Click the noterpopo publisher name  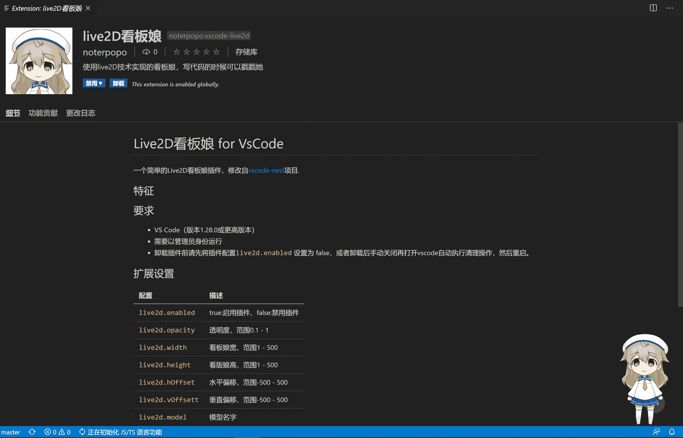tap(105, 52)
